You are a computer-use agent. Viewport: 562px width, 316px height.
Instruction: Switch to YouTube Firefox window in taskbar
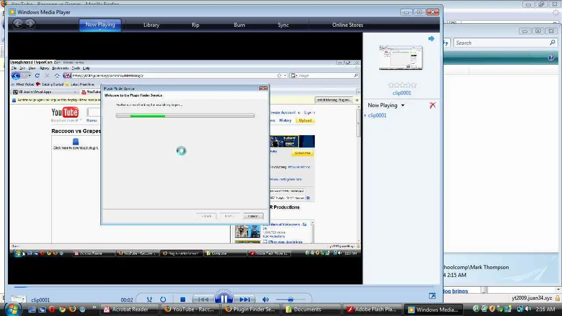[x=191, y=309]
